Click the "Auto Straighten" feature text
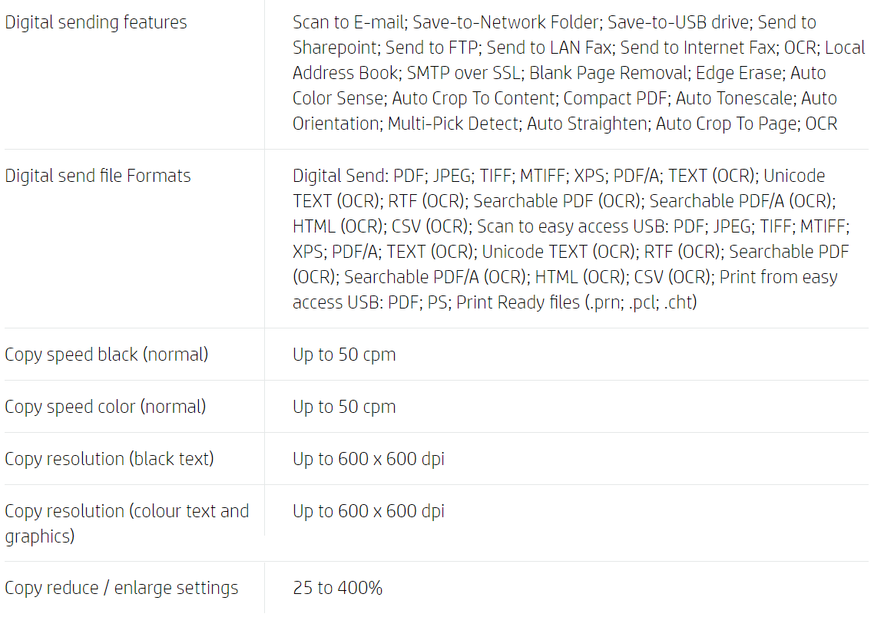Viewport: 884px width, 617px height. (x=587, y=124)
